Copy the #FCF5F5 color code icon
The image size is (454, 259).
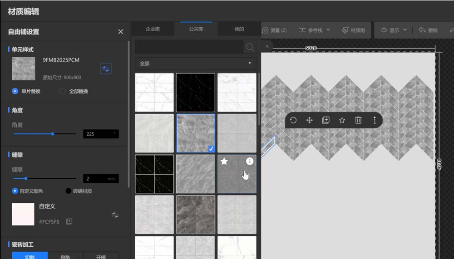coord(69,222)
